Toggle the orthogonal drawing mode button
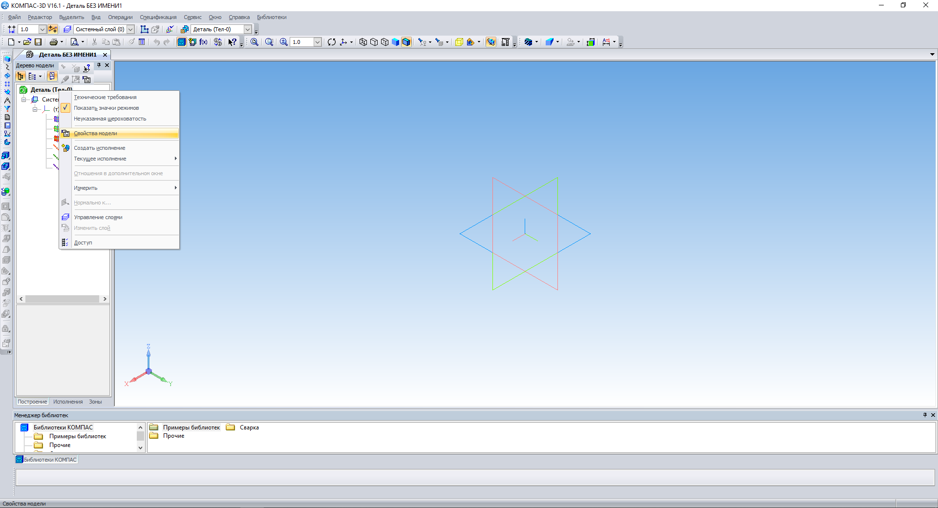The image size is (938, 508). 53,29
